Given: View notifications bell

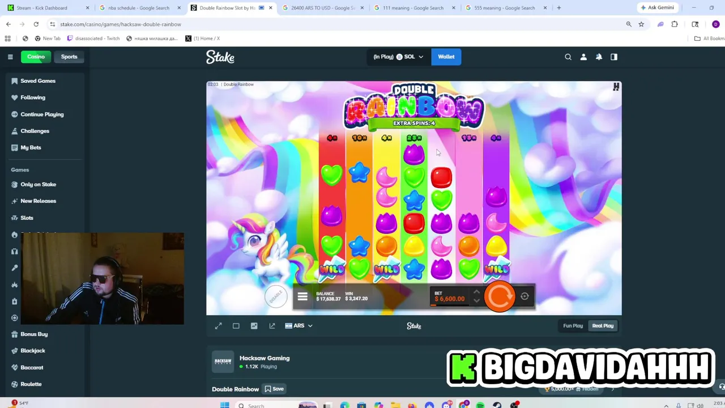Looking at the screenshot, I should (x=599, y=57).
